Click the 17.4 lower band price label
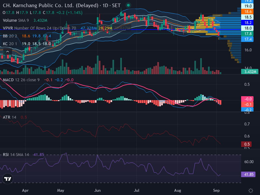This screenshot has height=195, width=260. point(247,39)
